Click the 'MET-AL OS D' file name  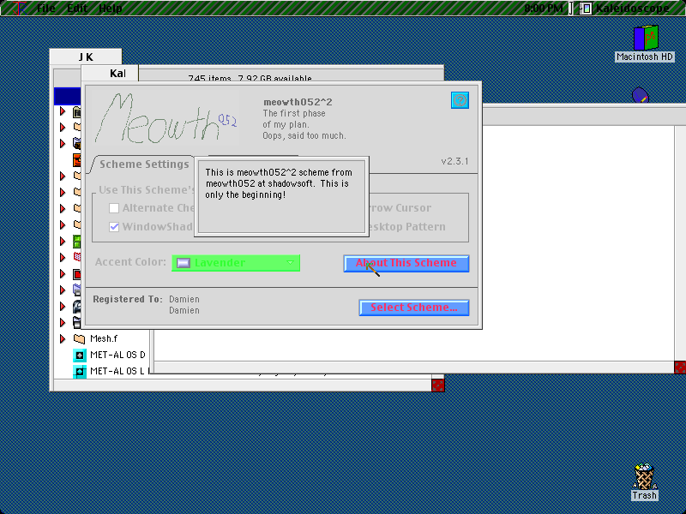pyautogui.click(x=117, y=355)
